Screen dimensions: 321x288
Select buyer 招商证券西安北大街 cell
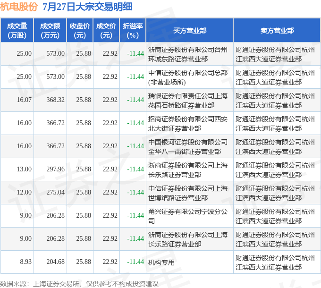190,123
